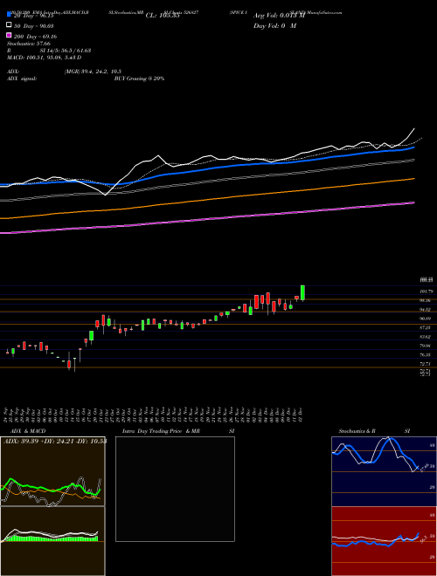Open the ADX indicator chart thumbnail
Screen dimensions: 437x576
52,471
